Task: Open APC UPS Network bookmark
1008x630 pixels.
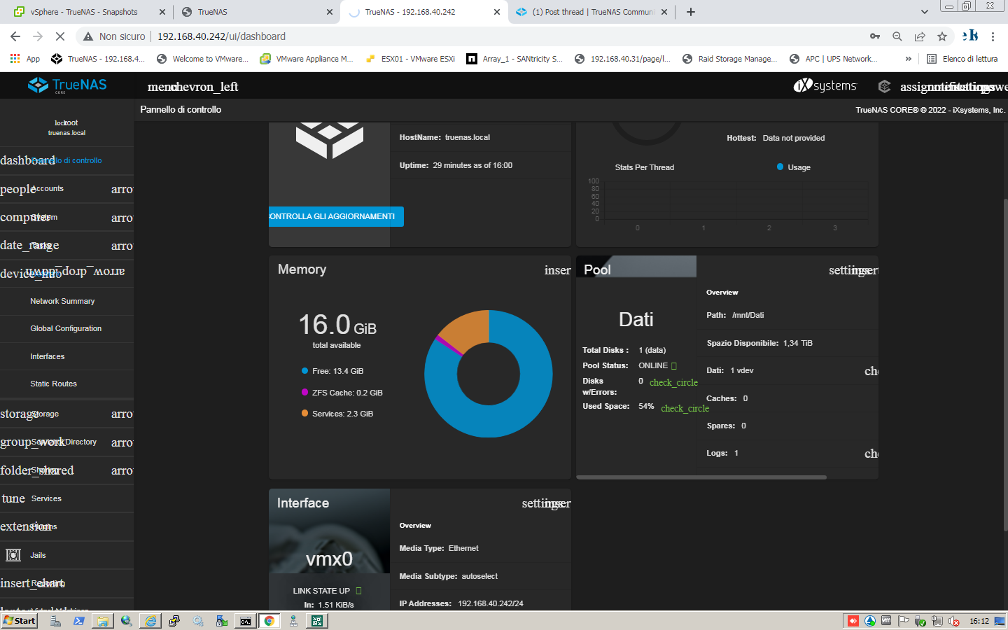Action: 833,59
